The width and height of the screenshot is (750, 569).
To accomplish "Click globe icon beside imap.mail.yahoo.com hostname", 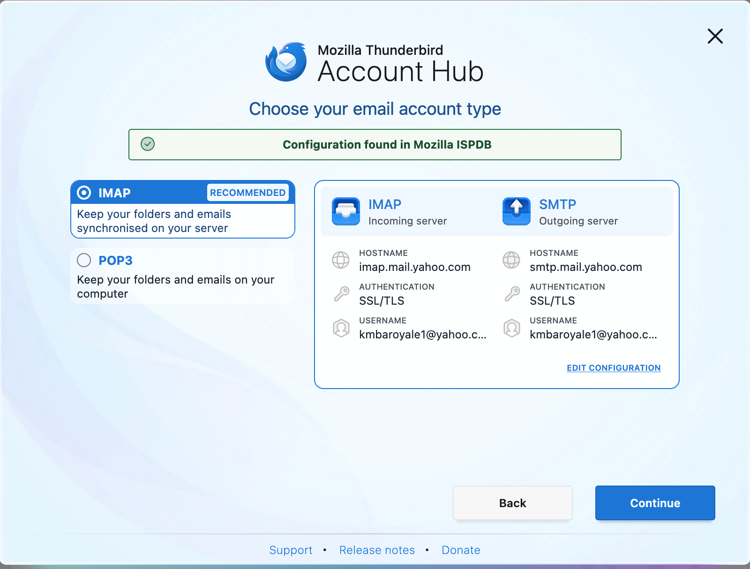I will point(341,260).
